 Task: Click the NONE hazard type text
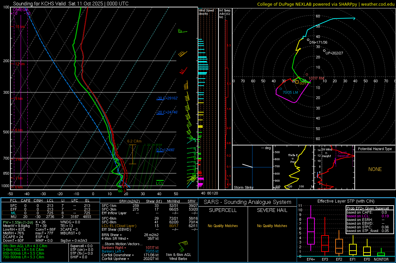pyautogui.click(x=375, y=169)
